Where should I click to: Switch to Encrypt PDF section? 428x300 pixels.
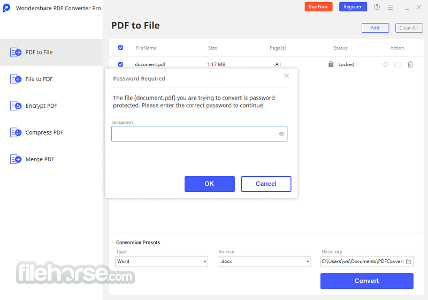[x=51, y=106]
